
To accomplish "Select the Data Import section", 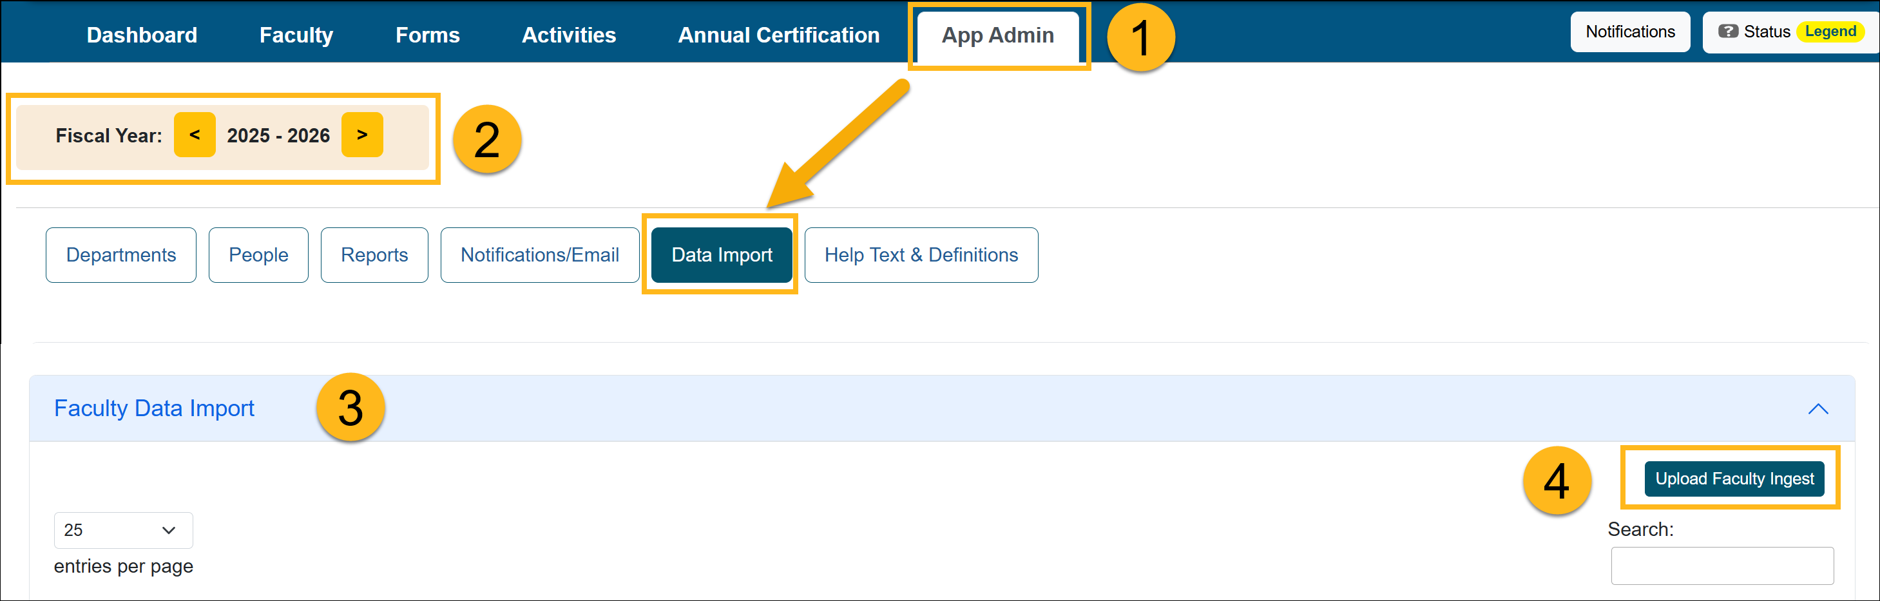I will (721, 254).
